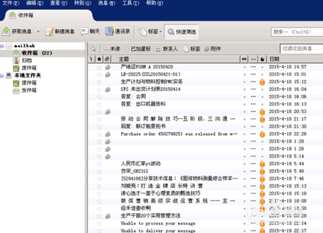This screenshot has width=323, height=233.
Task: Open the 文件 menu
Action: pyautogui.click(x=11, y=3)
